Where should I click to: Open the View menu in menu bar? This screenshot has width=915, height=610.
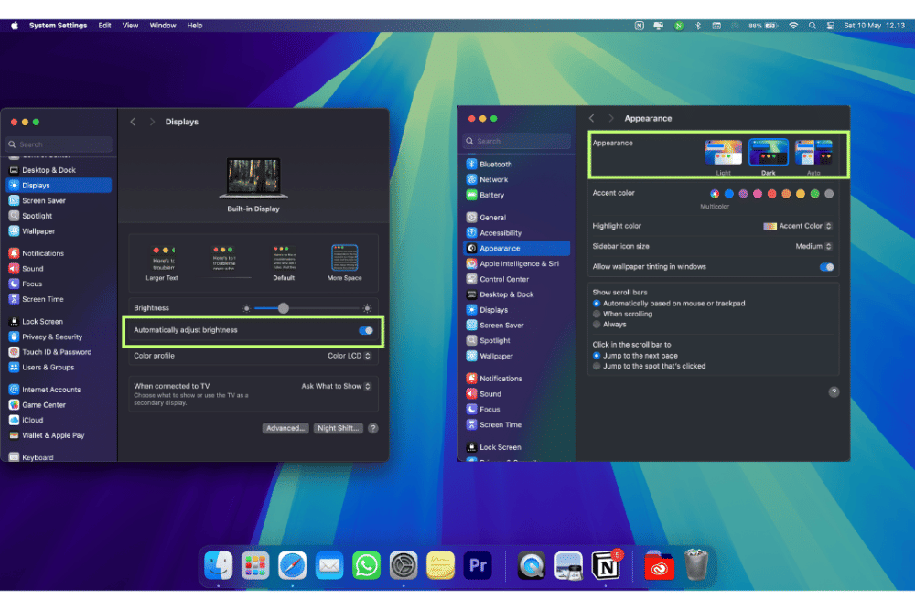pyautogui.click(x=131, y=26)
